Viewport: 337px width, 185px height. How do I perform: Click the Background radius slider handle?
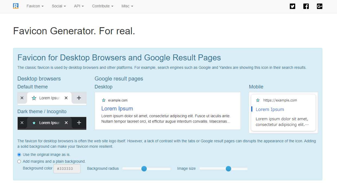(144, 169)
